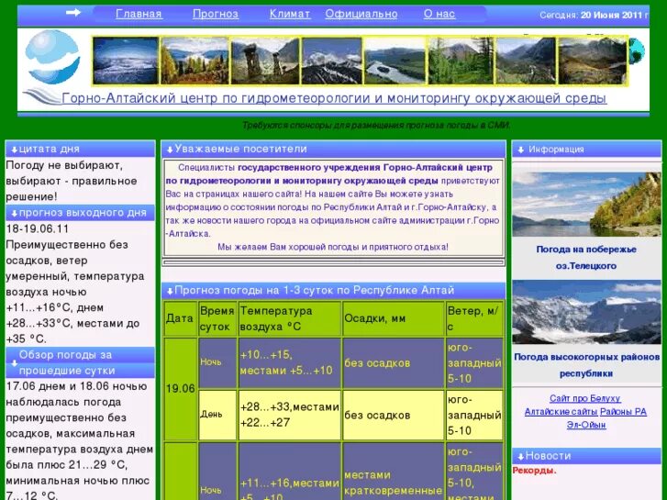Click the День cell for 19.06
Image resolution: width=667 pixels, height=500 pixels.
[217, 415]
